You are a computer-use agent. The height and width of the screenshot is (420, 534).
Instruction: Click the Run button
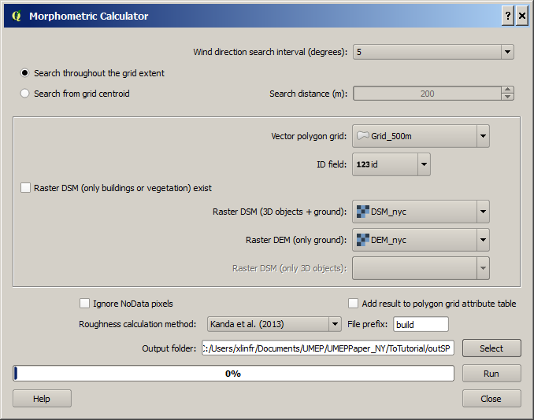pyautogui.click(x=491, y=374)
